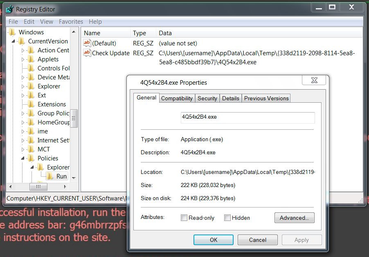Switch to the Security tab
This screenshot has width=369, height=257.
(x=207, y=98)
